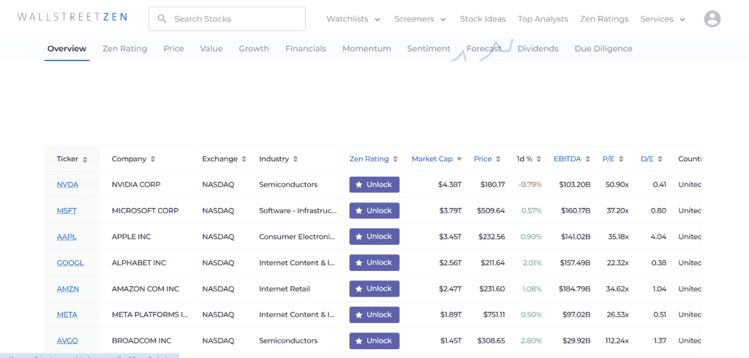
Task: Click the Internet Retail industry cell
Action: click(x=285, y=289)
